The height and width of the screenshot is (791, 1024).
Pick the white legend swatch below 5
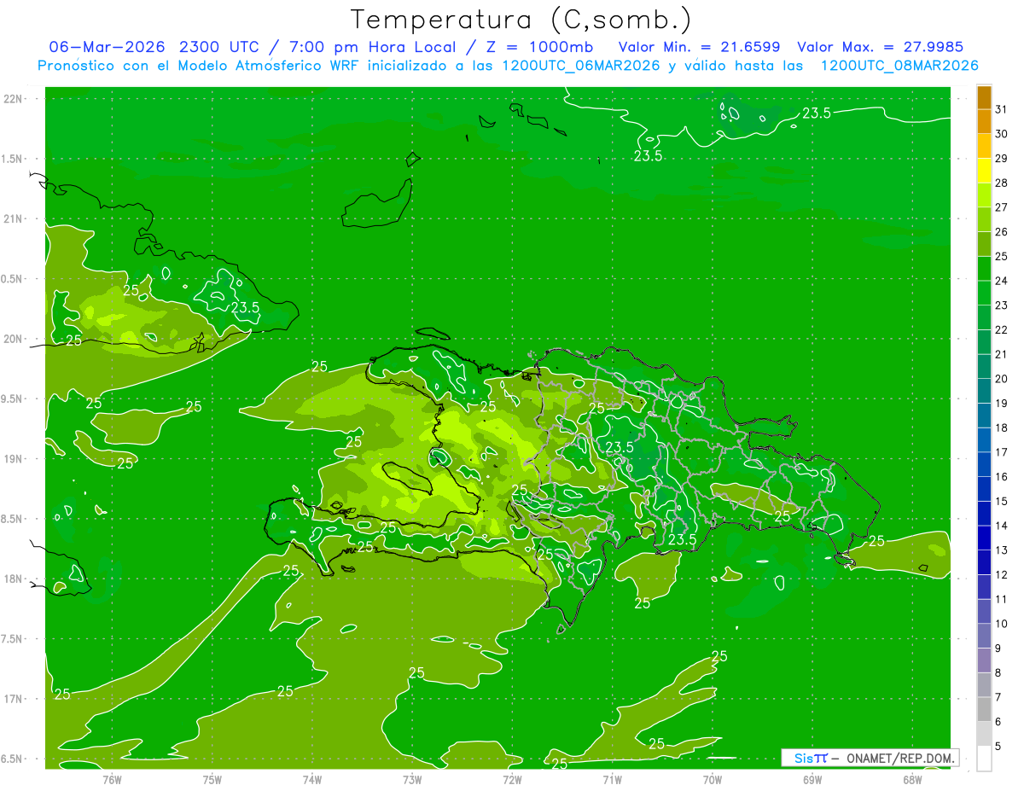coord(984,759)
